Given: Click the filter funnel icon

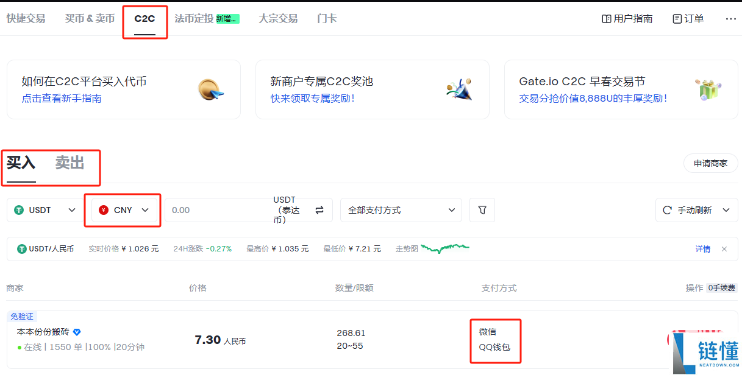Looking at the screenshot, I should tap(482, 210).
